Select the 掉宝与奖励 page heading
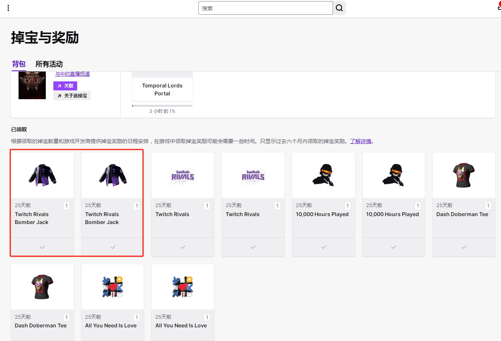Viewport: 501px width, 341px height. [x=45, y=38]
